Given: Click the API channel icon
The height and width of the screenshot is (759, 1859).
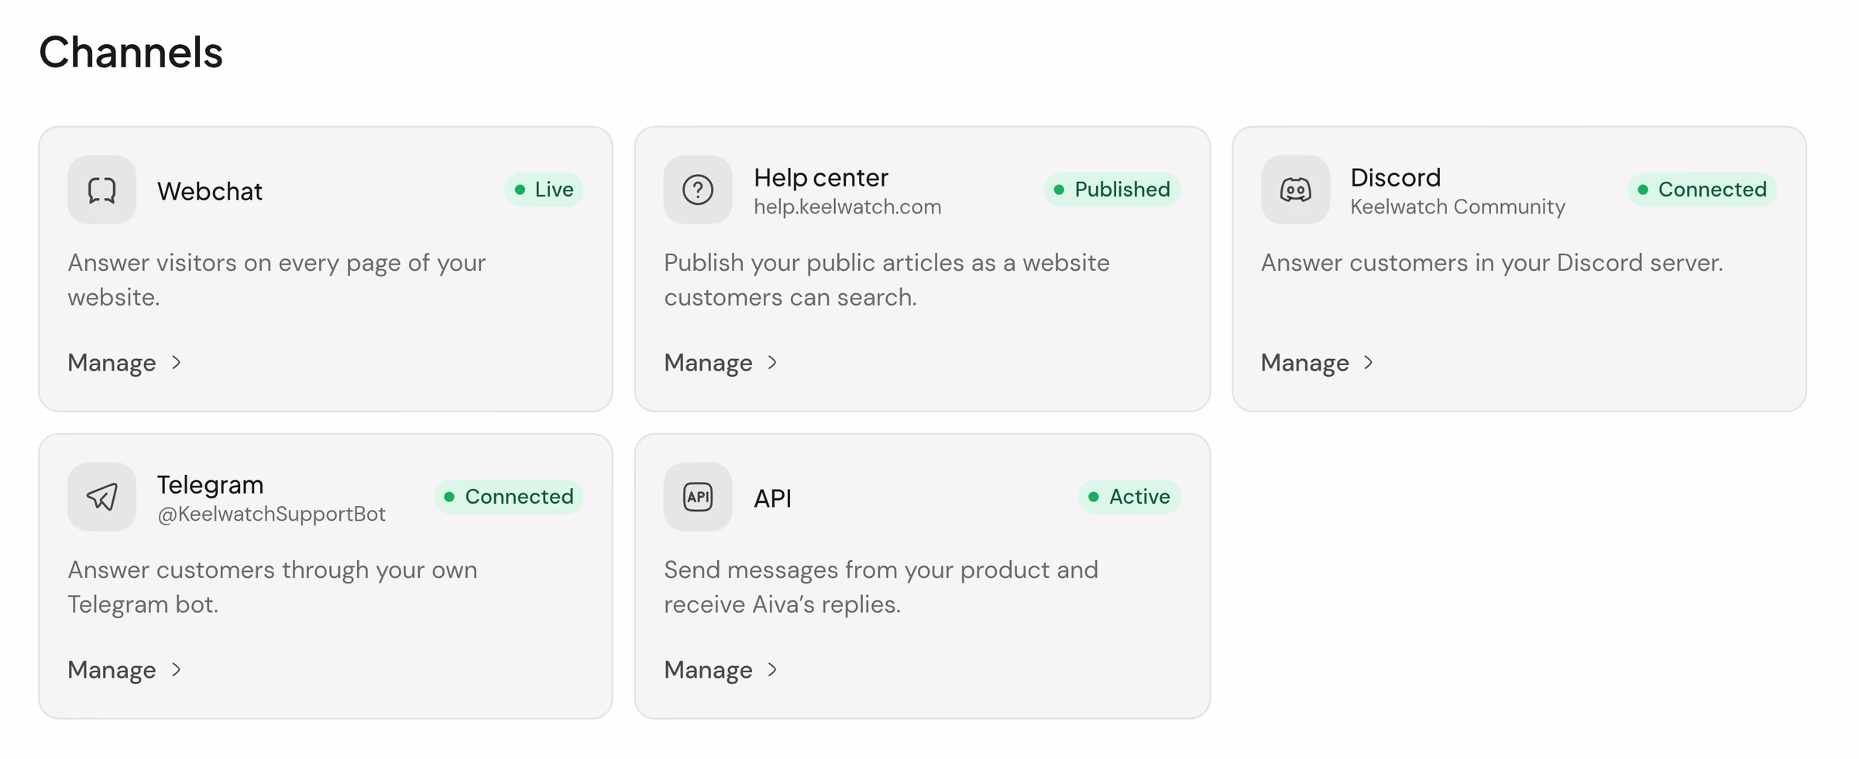Looking at the screenshot, I should (697, 497).
